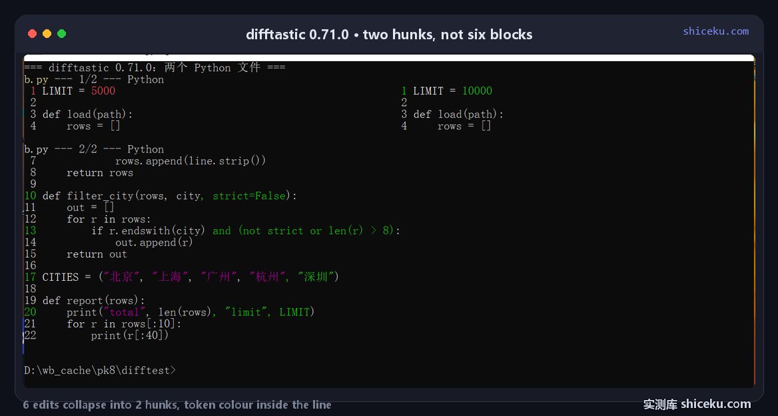Click the green value 10000 on right side
The height and width of the screenshot is (416, 778).
click(478, 91)
